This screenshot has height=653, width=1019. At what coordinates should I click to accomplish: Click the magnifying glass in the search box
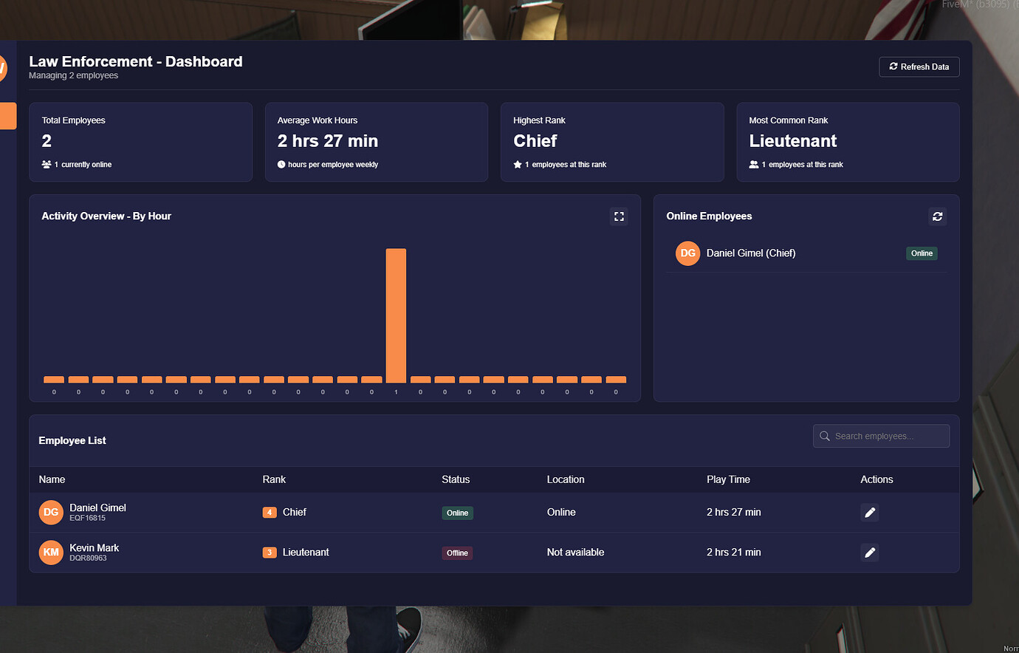pos(824,436)
